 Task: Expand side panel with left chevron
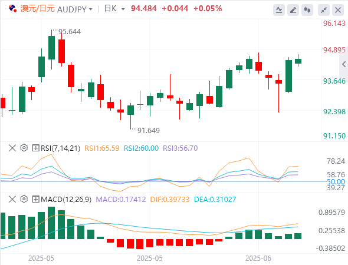point(344,64)
